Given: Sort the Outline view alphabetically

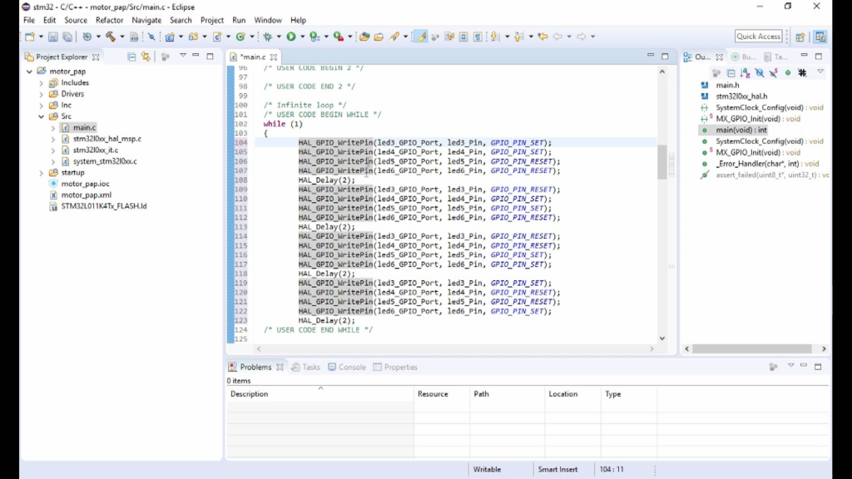Looking at the screenshot, I should click(745, 73).
